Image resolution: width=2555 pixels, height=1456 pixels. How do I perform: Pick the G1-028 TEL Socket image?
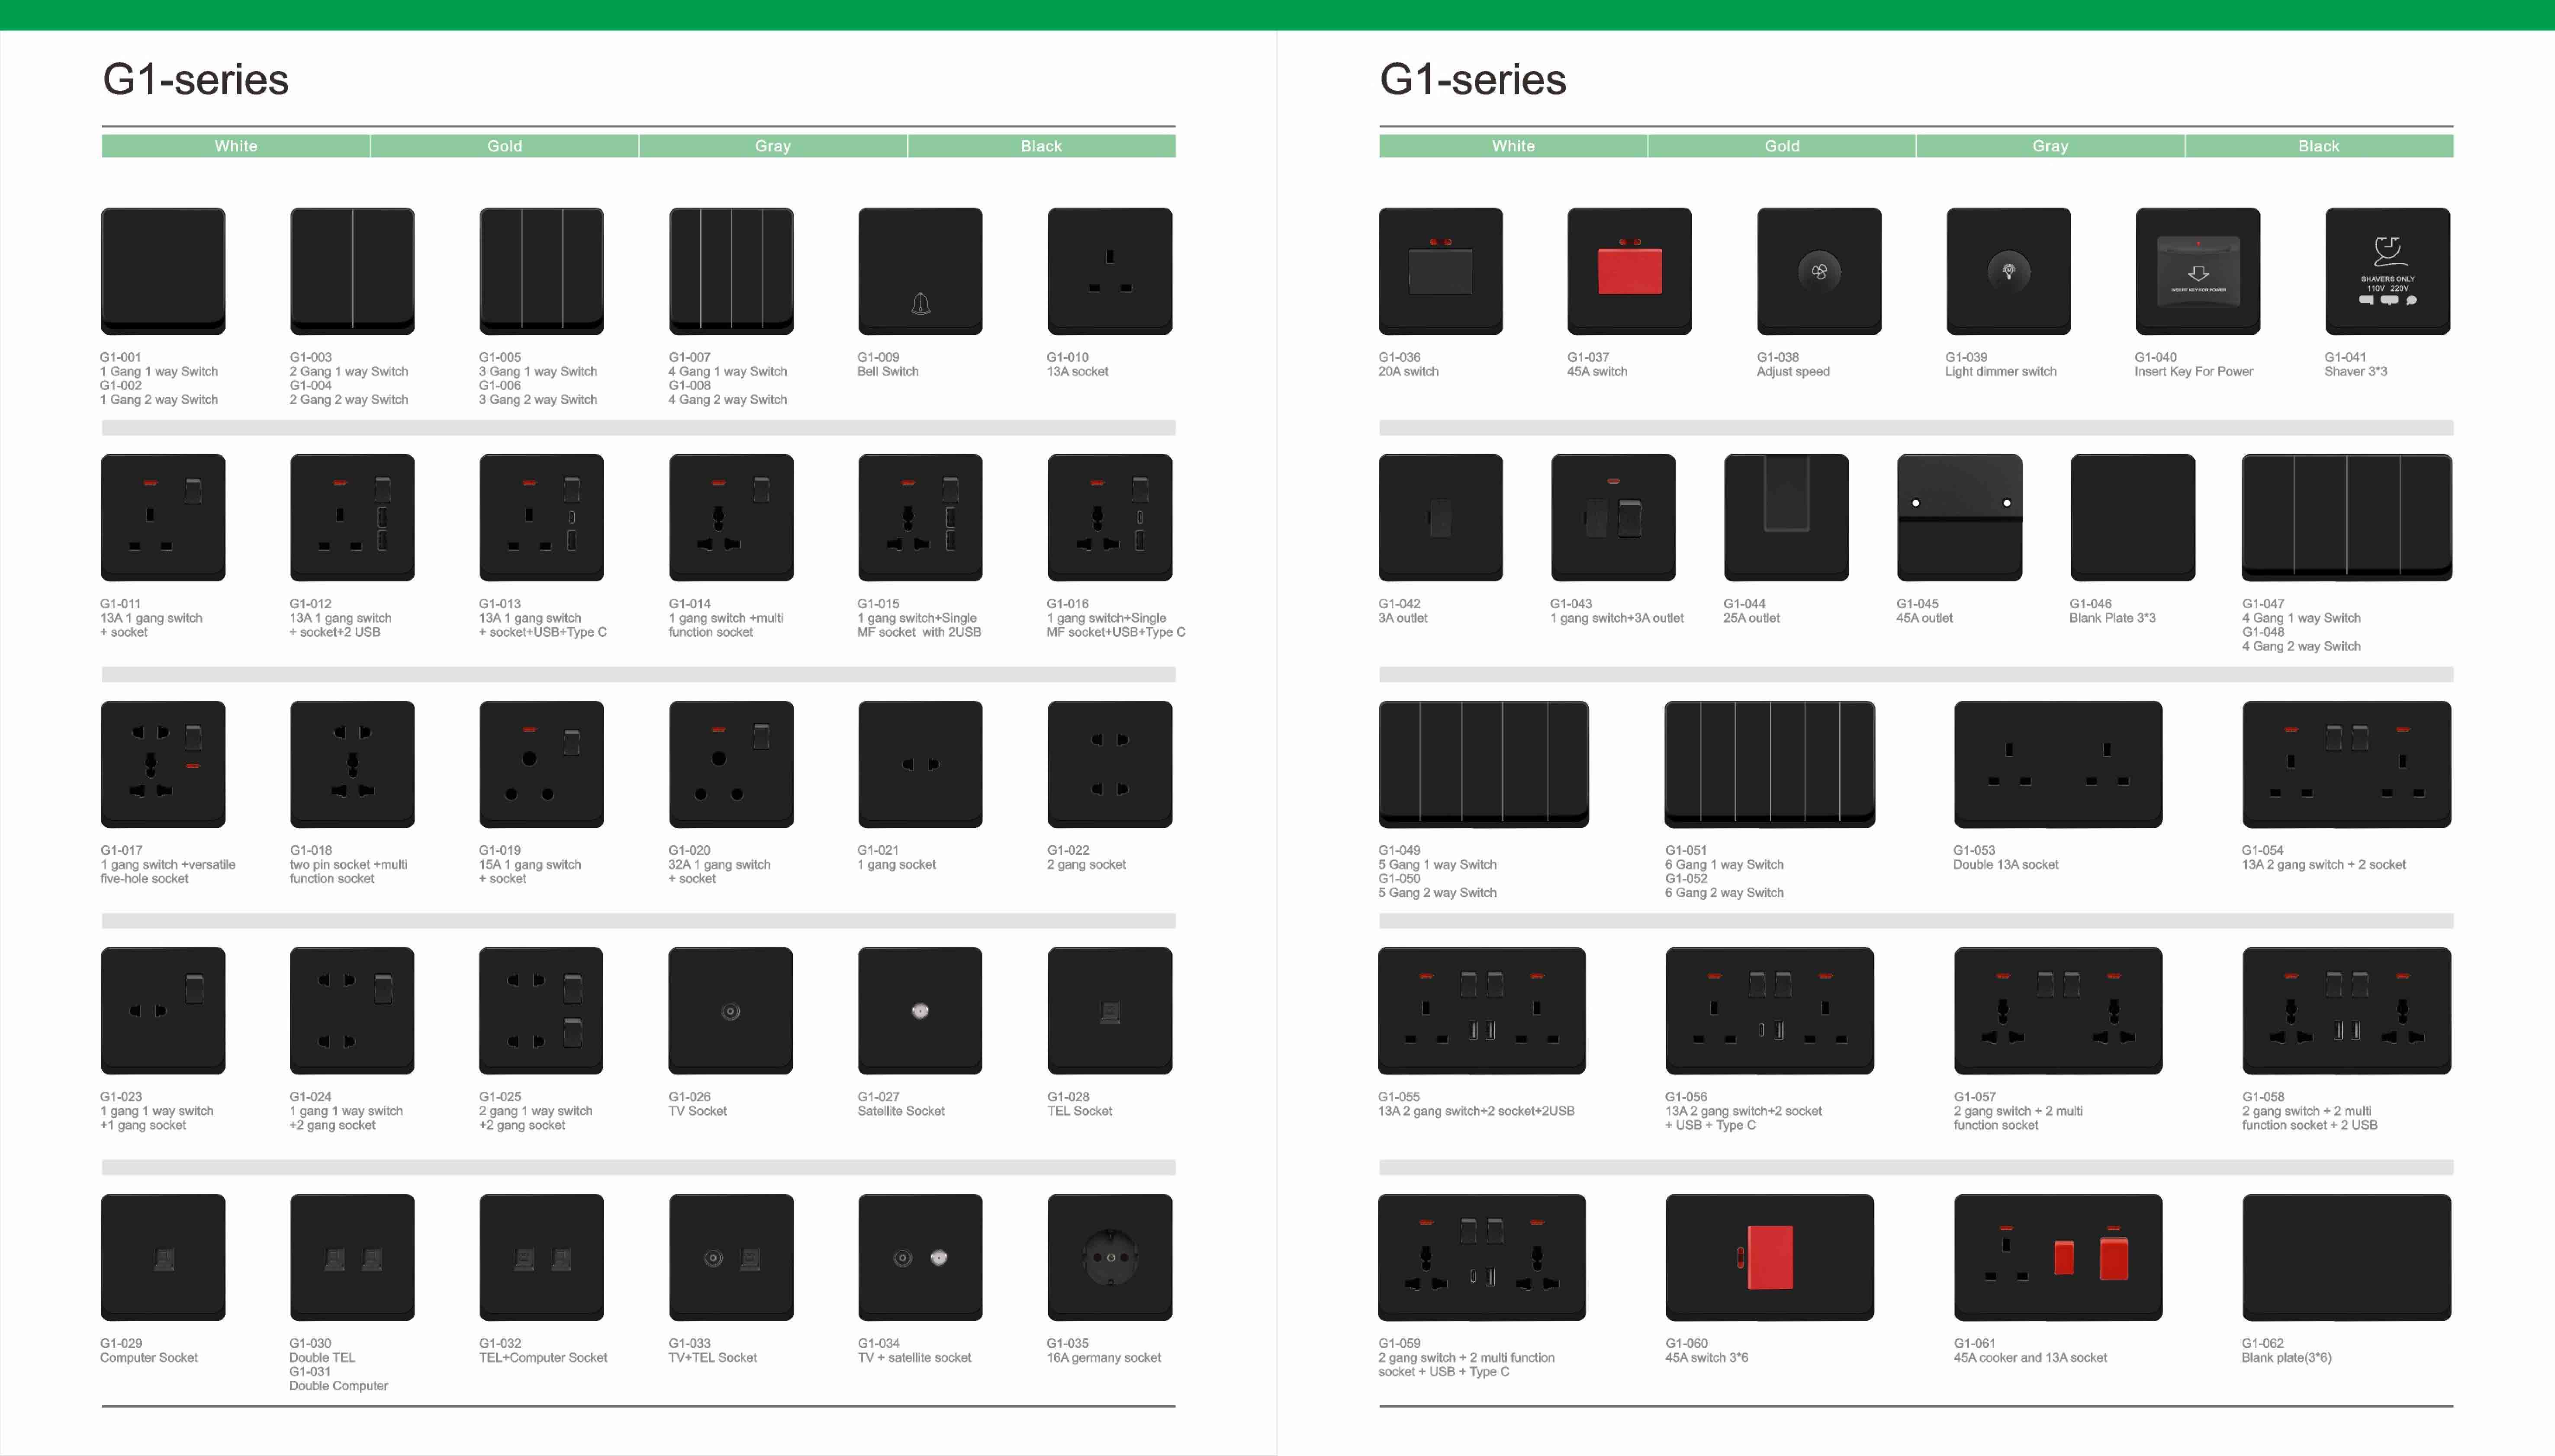1110,1010
